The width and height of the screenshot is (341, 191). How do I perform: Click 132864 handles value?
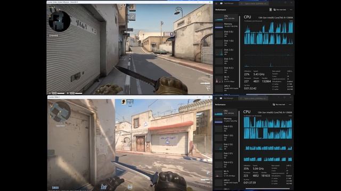click(266, 81)
